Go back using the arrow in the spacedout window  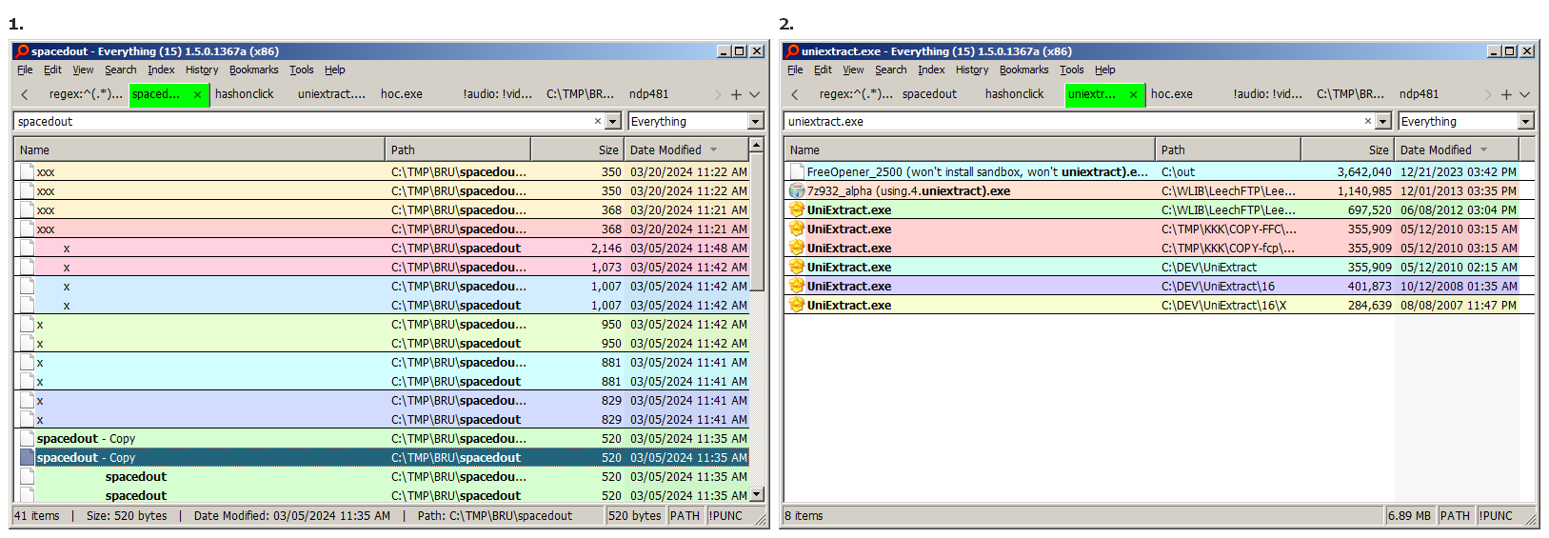click(25, 94)
